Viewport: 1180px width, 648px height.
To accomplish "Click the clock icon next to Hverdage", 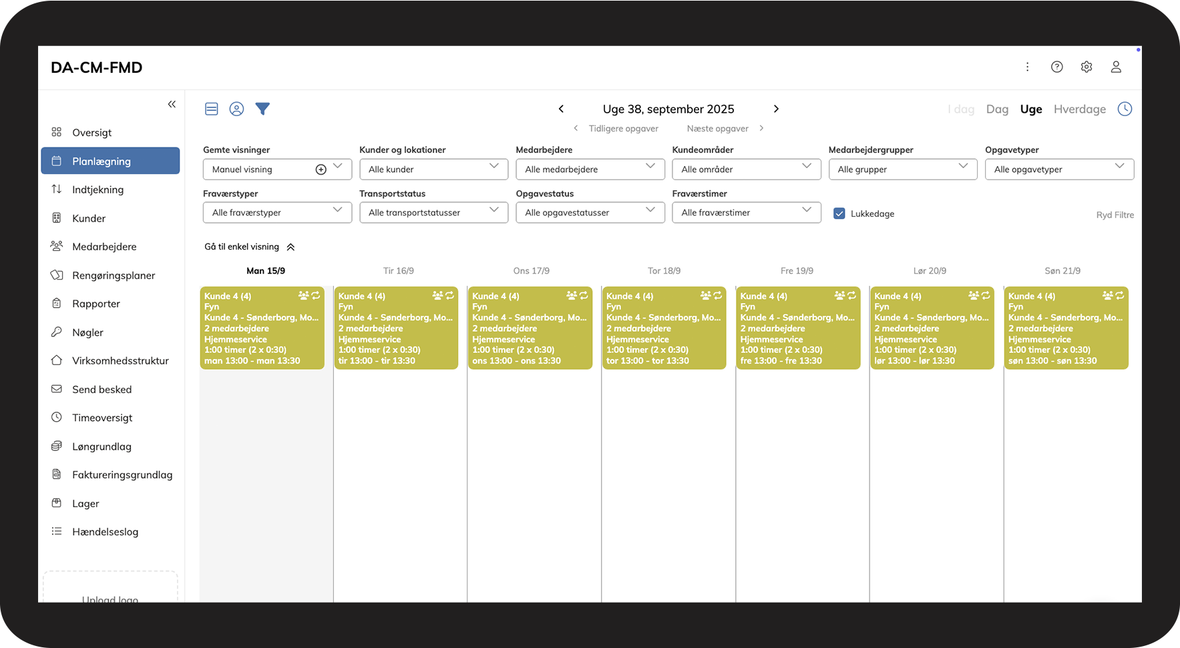I will [1125, 108].
